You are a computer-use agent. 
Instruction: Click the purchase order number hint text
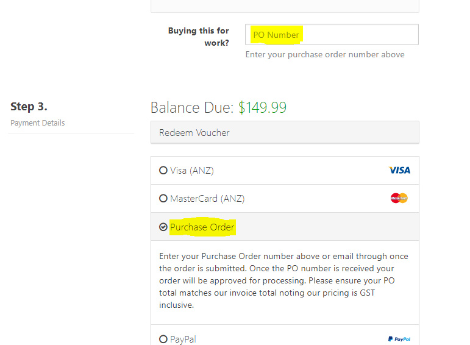(325, 54)
